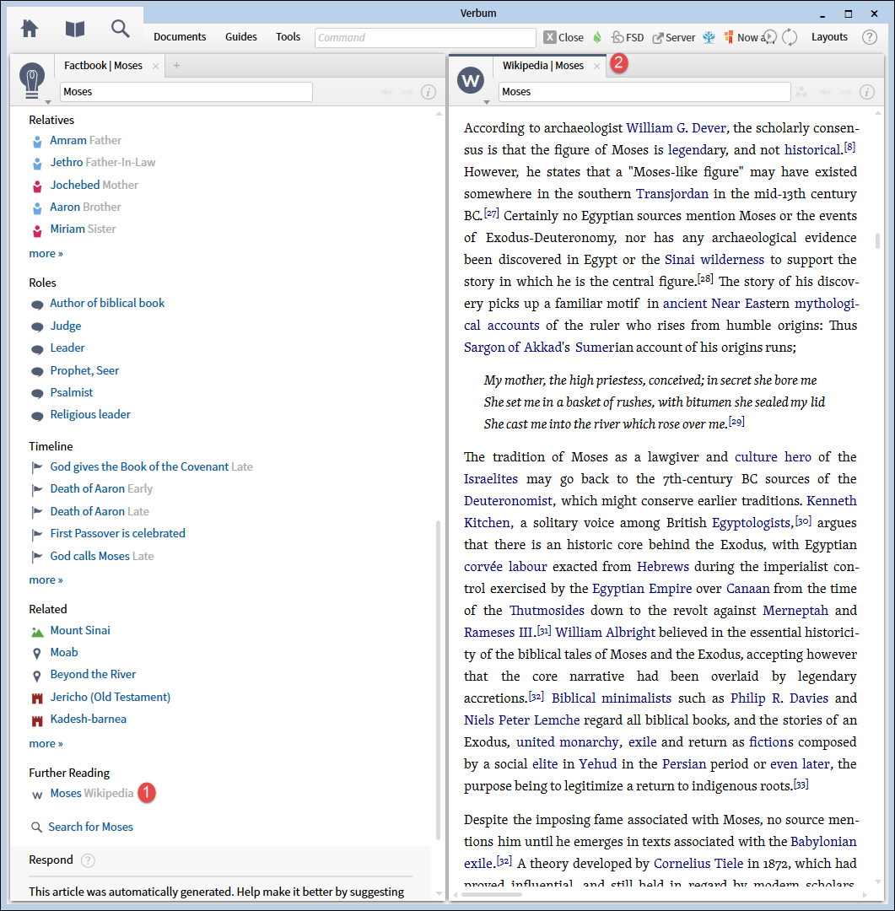Click the Respond help question icon

(x=88, y=860)
